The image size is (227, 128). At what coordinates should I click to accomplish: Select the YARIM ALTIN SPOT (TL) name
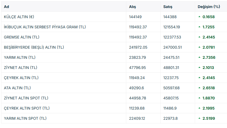(x=25, y=118)
